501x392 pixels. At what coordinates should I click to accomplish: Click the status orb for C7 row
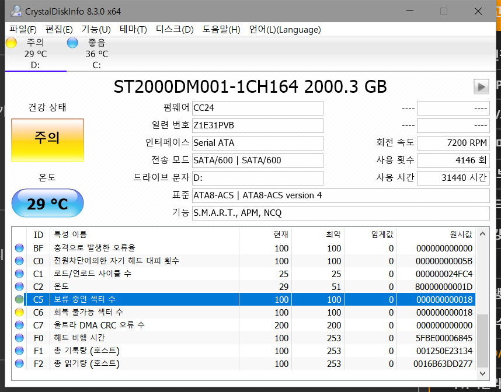click(x=19, y=325)
